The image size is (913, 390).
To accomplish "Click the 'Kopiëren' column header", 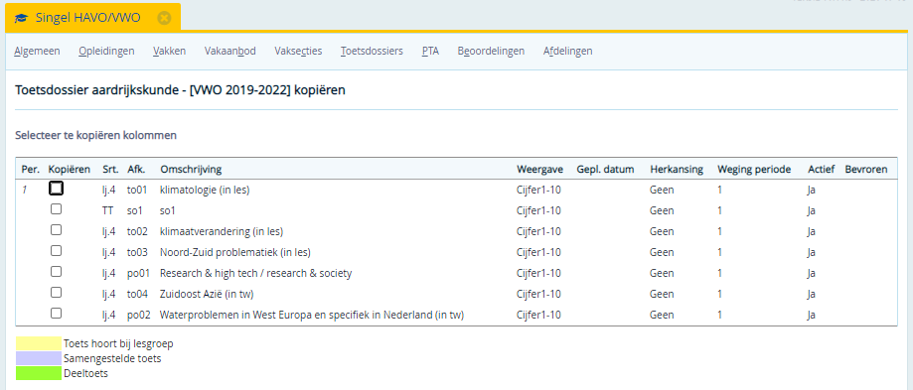I will point(70,169).
